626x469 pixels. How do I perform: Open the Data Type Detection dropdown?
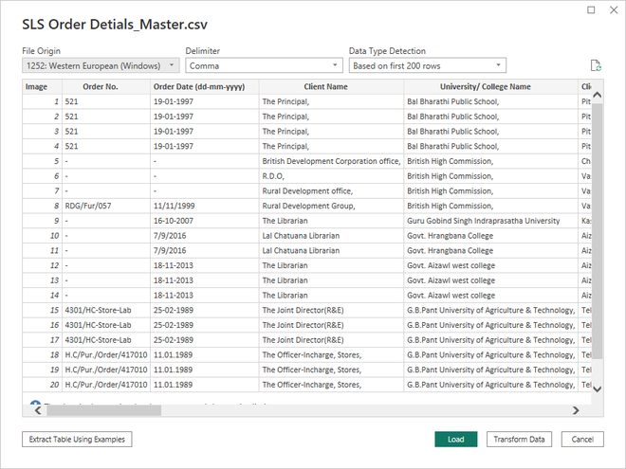click(x=428, y=65)
